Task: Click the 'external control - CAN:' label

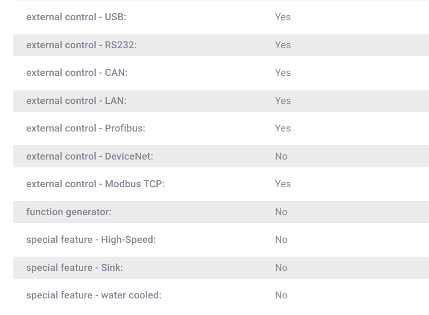Action: pos(77,73)
